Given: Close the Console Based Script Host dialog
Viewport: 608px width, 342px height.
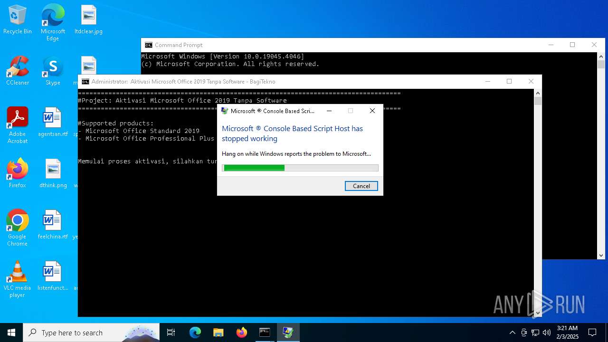Looking at the screenshot, I should (372, 111).
